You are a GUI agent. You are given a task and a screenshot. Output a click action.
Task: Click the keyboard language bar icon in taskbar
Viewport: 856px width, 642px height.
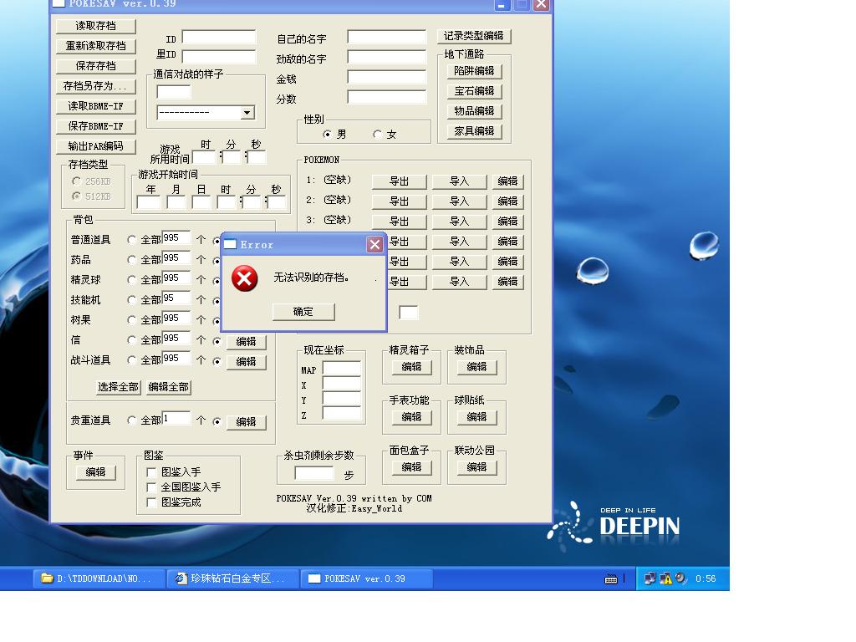(611, 578)
